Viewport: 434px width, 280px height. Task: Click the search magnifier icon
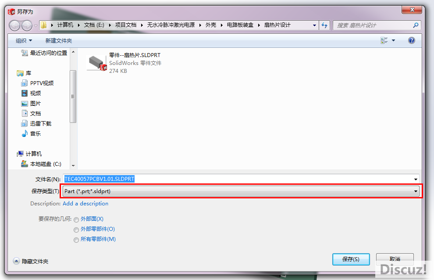pyautogui.click(x=416, y=25)
